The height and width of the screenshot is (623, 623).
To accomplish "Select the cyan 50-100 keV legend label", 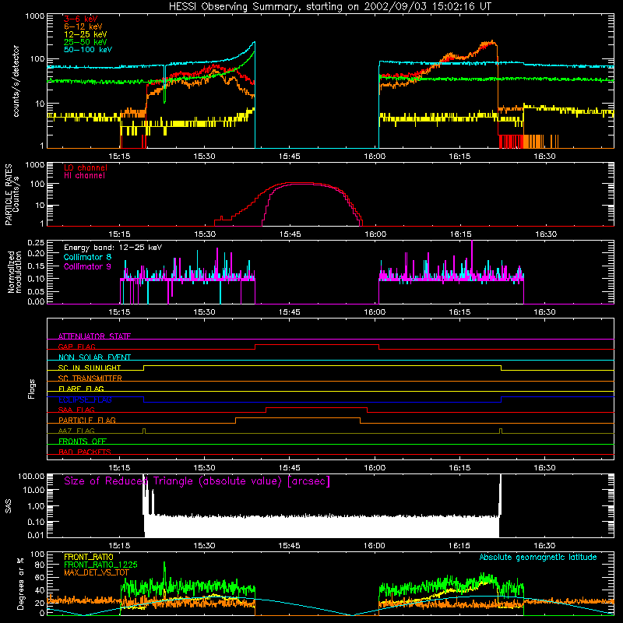I will pos(88,49).
